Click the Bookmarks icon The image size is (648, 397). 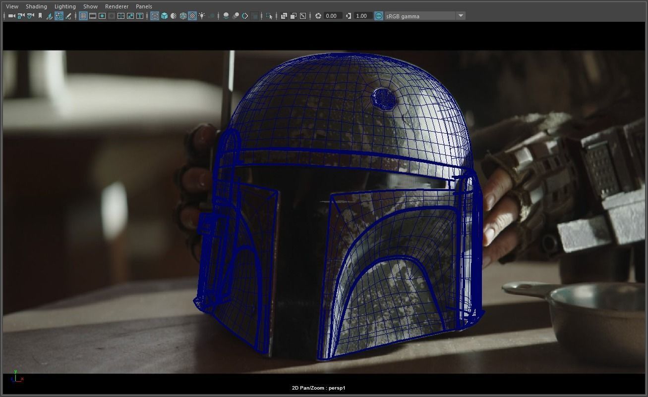point(40,16)
